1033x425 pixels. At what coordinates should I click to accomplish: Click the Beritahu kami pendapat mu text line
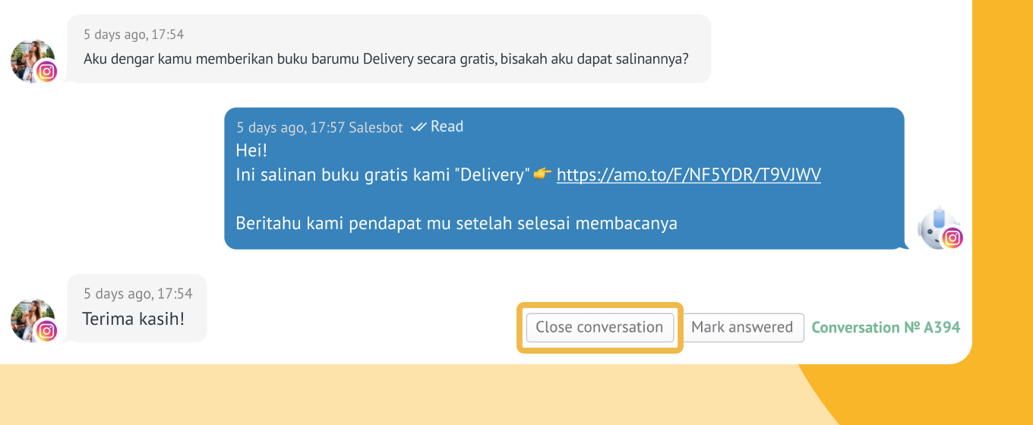point(456,223)
